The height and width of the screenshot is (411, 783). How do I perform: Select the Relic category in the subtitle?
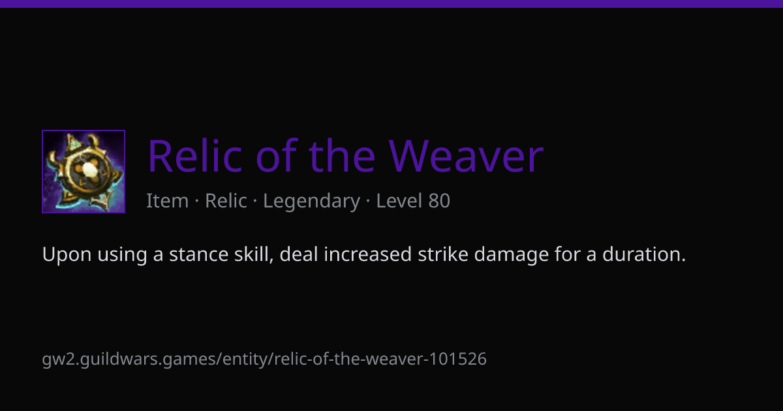[x=226, y=201]
